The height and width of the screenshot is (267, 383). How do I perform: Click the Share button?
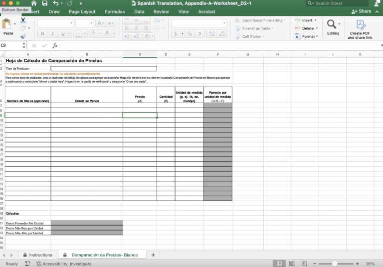coord(363,11)
